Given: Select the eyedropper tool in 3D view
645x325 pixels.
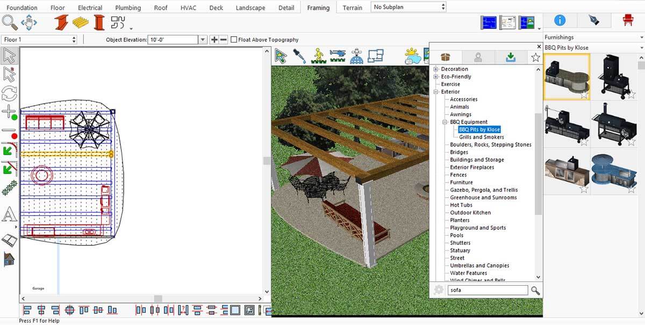Looking at the screenshot, I should point(299,56).
